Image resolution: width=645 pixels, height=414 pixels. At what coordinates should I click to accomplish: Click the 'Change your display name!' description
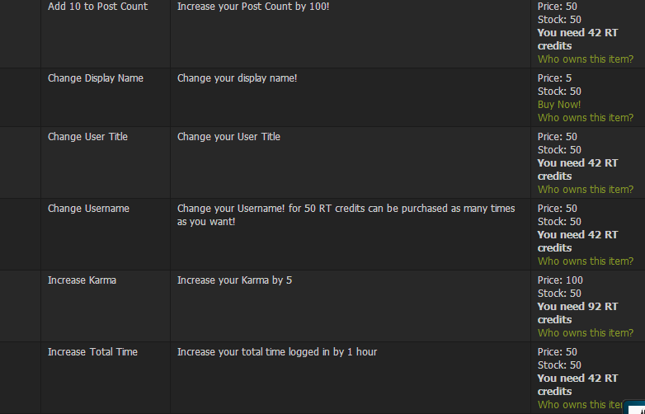[x=237, y=78]
